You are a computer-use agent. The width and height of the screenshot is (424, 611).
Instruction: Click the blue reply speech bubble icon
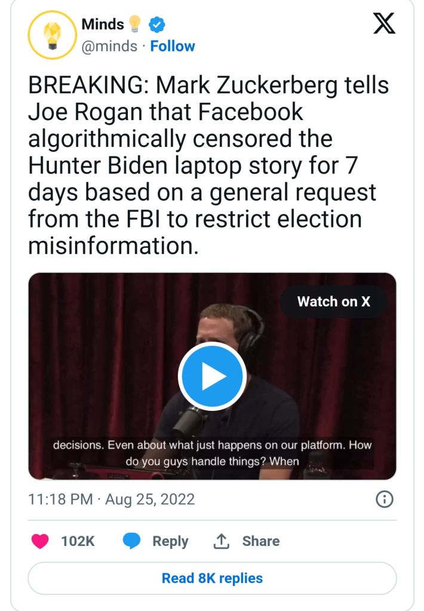132,541
